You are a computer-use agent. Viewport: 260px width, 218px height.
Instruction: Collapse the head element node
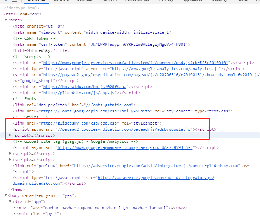6,20
